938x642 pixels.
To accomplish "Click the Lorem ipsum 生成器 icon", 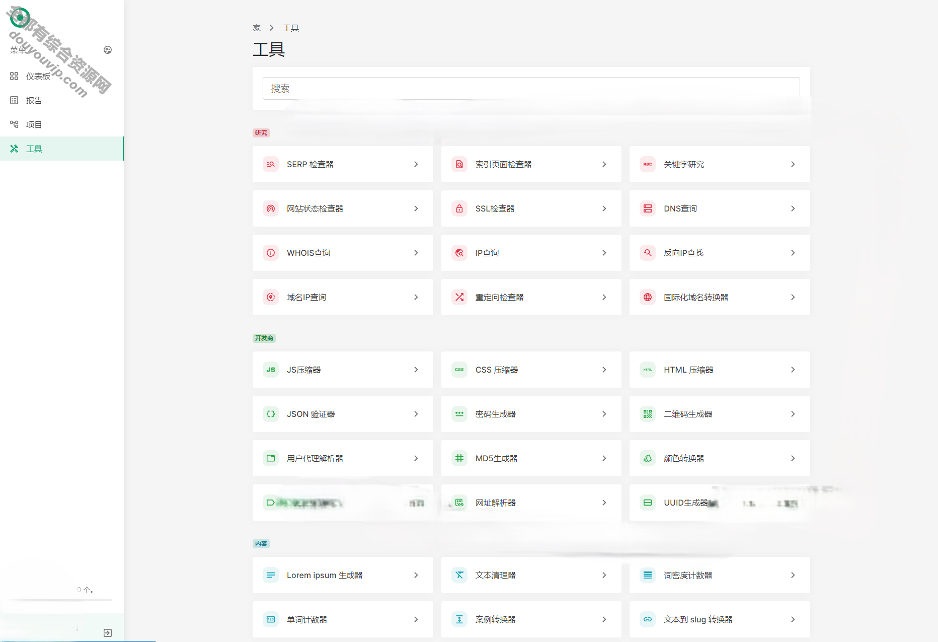I will pyautogui.click(x=271, y=575).
